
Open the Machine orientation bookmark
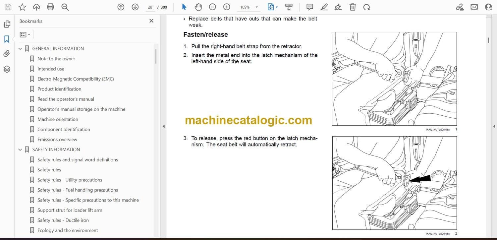58,119
